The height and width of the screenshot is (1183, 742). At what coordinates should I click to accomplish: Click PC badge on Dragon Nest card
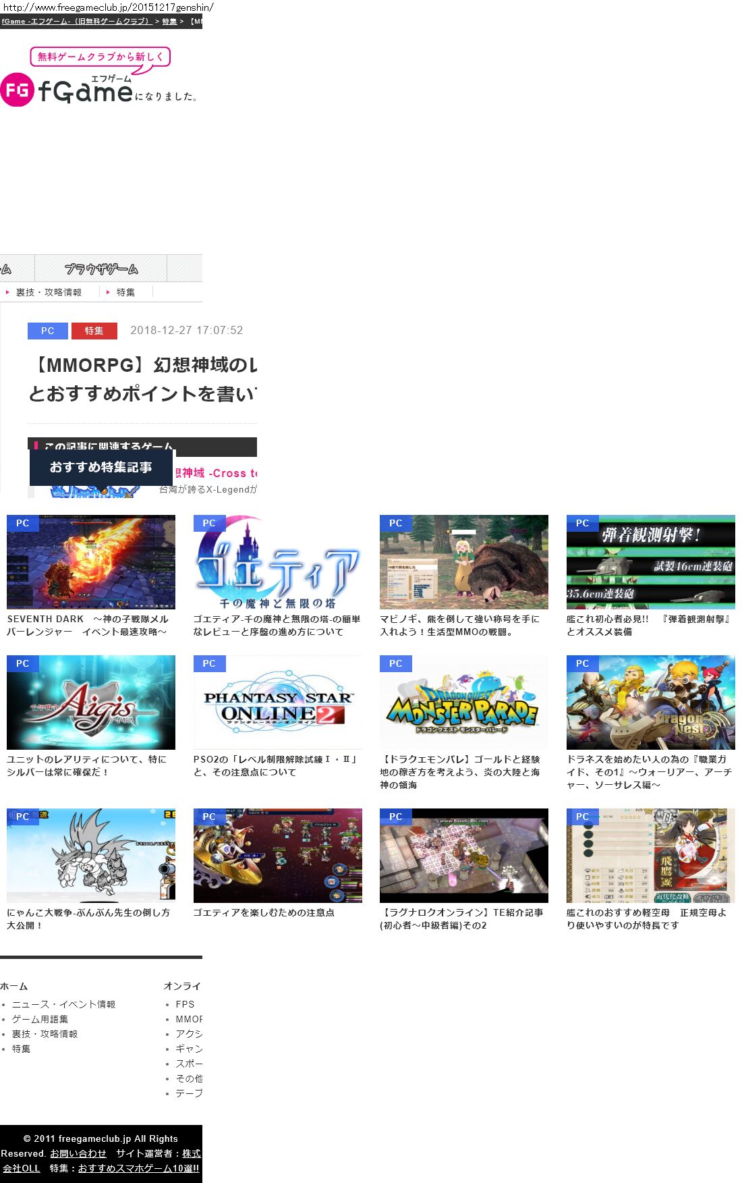pyautogui.click(x=582, y=663)
